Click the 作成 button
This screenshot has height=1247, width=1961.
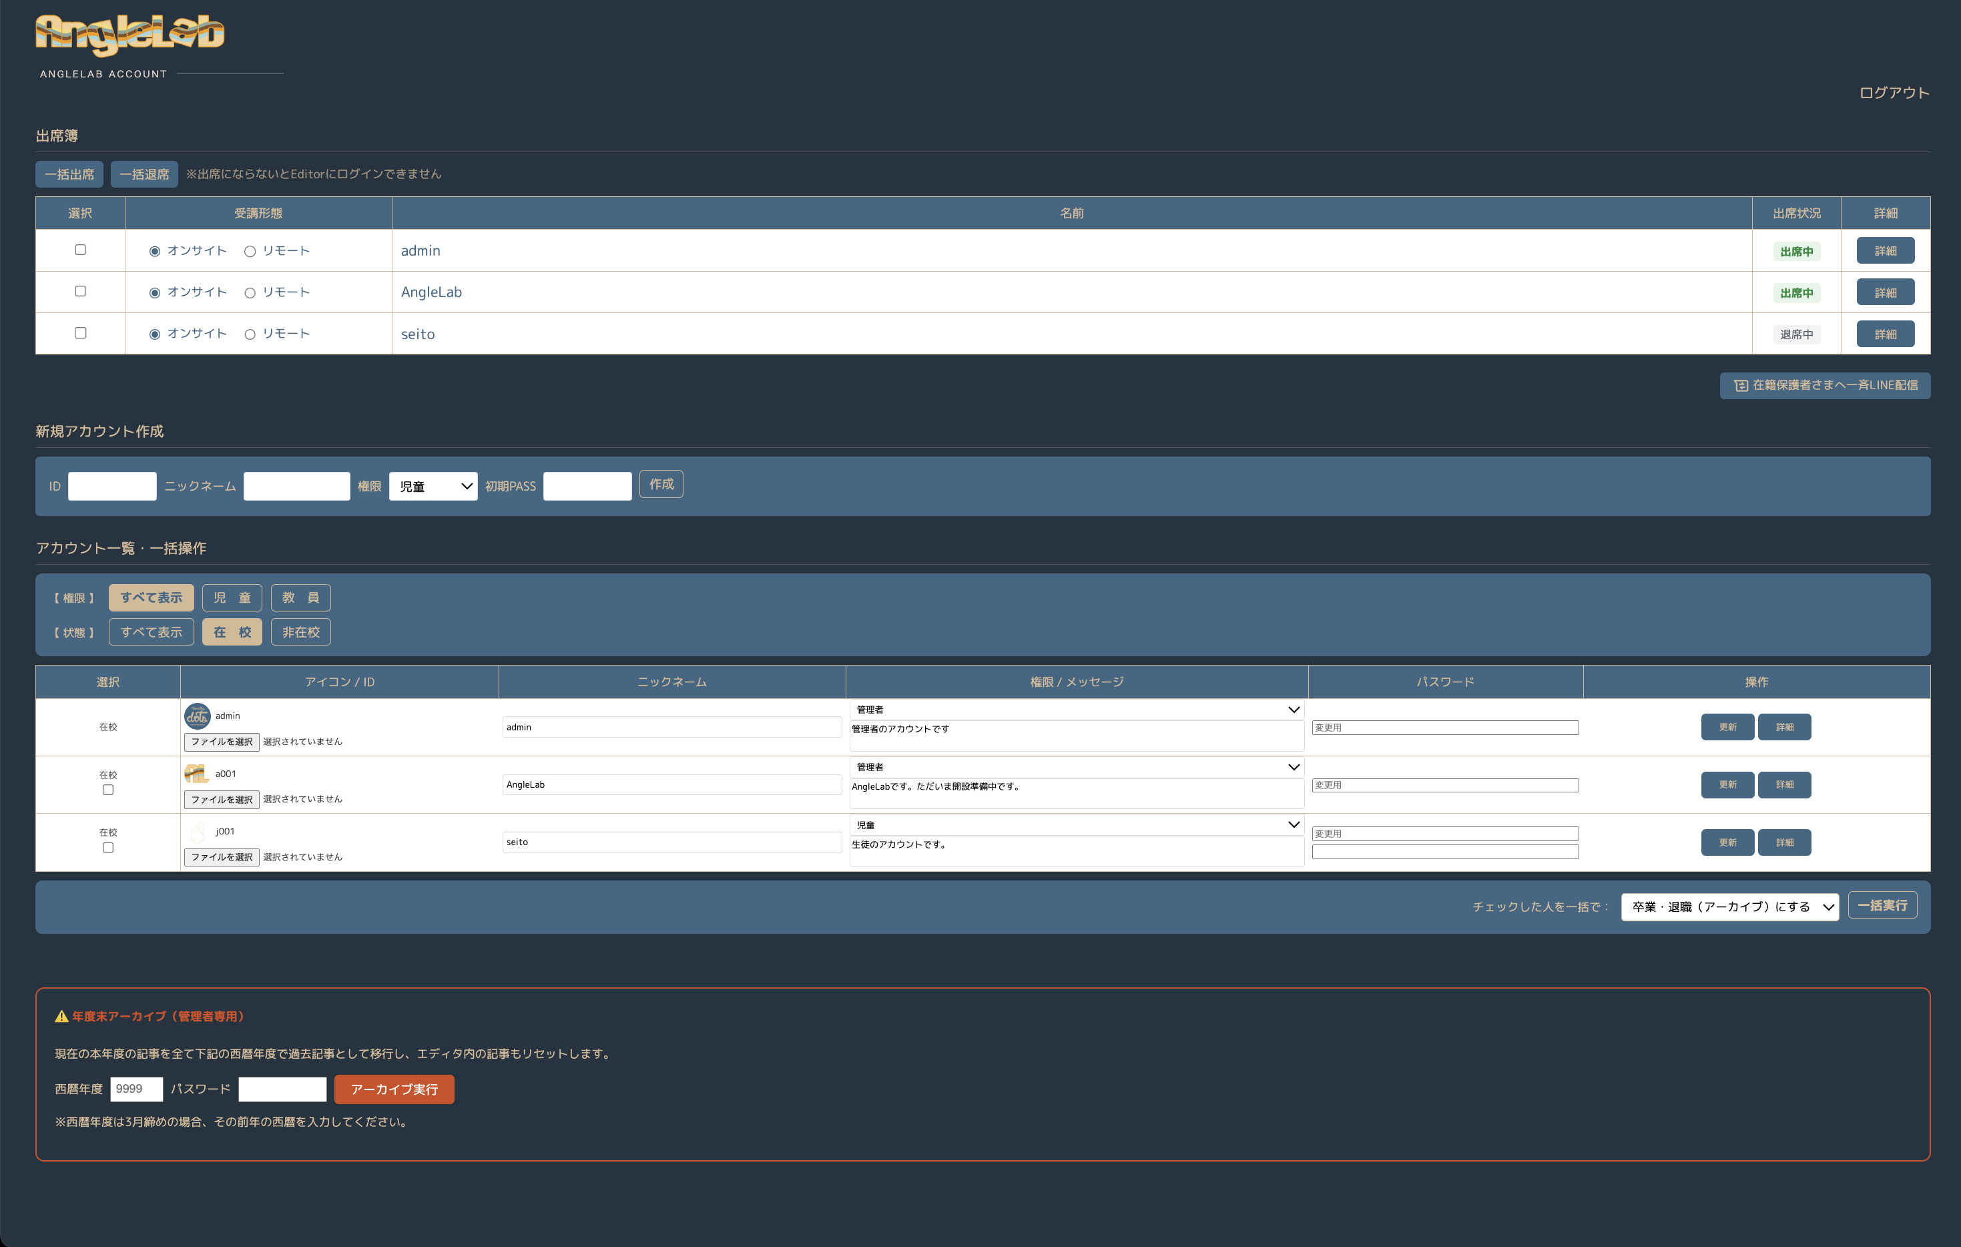point(661,485)
